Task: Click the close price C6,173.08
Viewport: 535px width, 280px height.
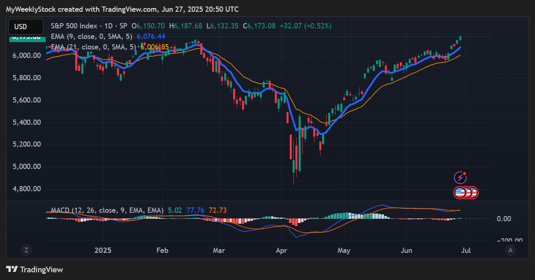Action: [x=259, y=26]
